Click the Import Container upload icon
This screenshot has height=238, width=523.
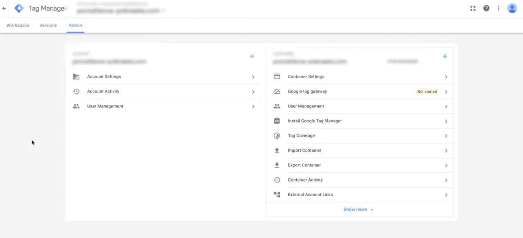point(277,150)
